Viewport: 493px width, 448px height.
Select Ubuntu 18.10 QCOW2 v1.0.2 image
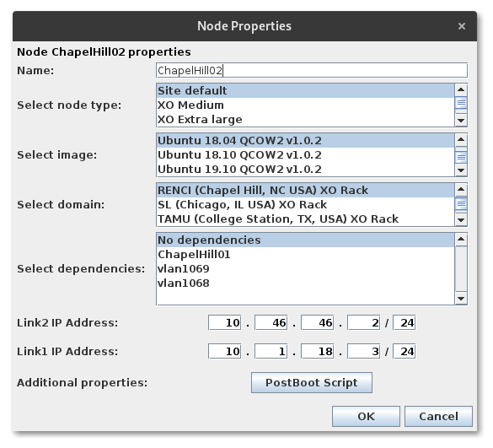pos(305,155)
